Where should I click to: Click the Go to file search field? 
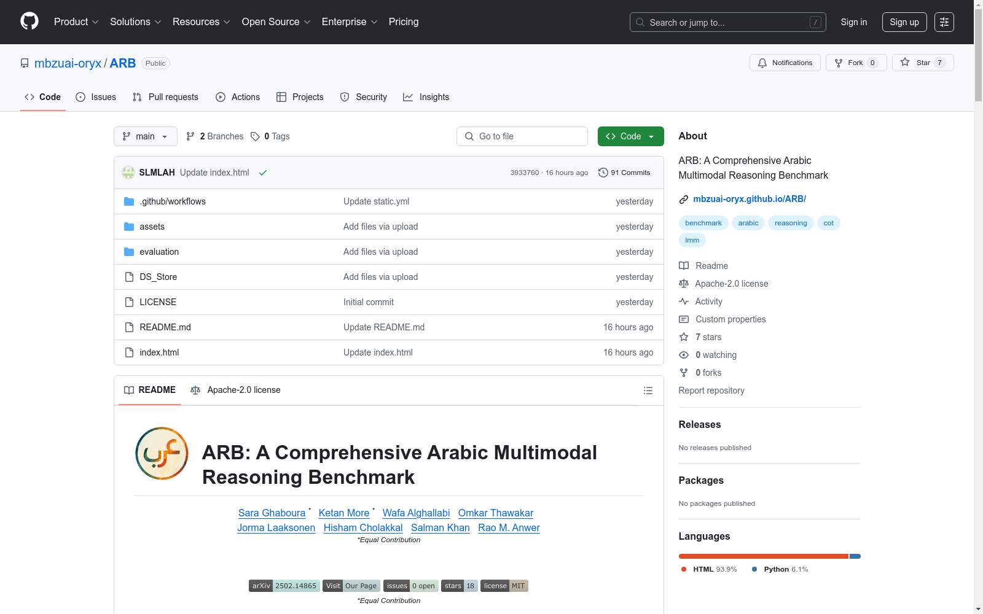click(x=522, y=136)
